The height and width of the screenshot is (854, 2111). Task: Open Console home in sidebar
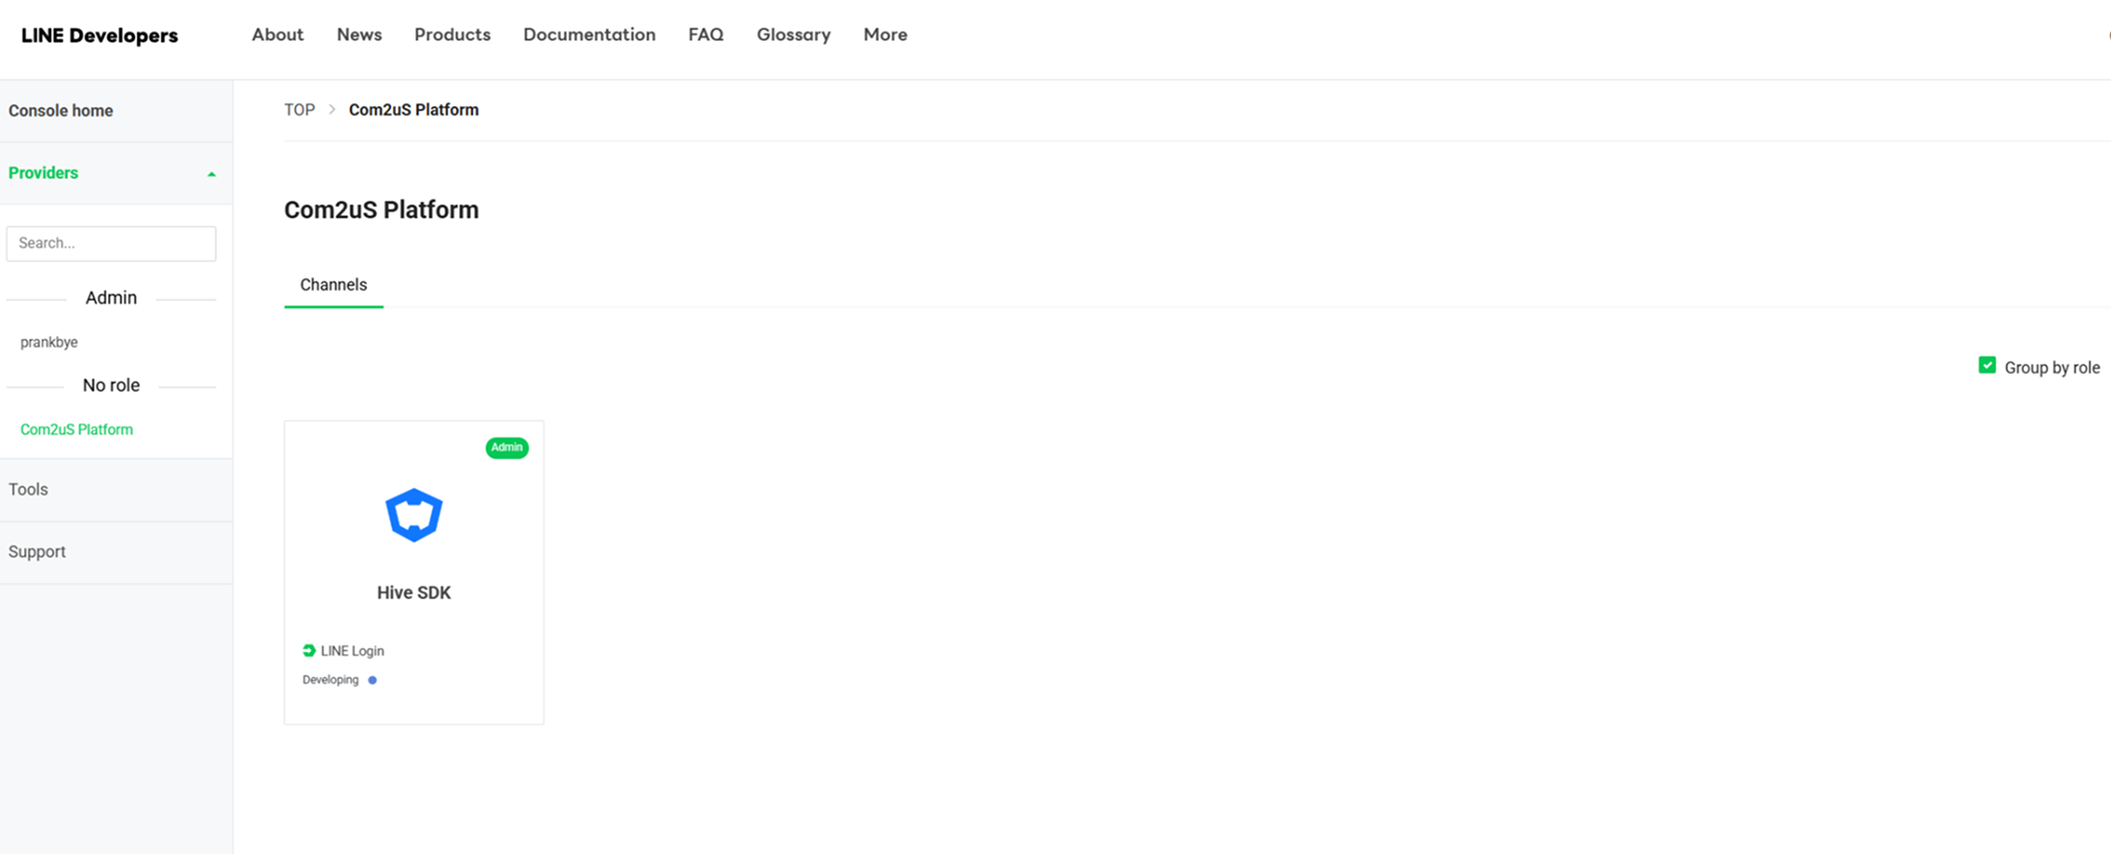pyautogui.click(x=61, y=111)
